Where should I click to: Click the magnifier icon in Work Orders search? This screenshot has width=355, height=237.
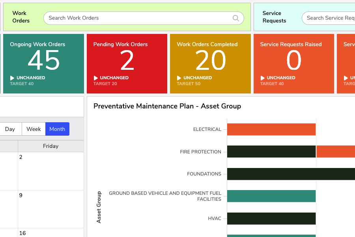click(235, 18)
